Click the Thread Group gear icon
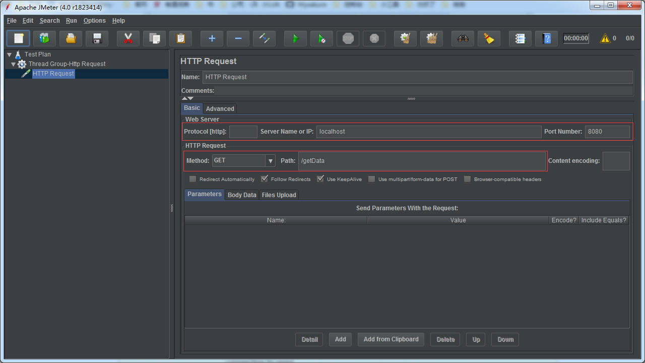This screenshot has width=645, height=363. point(22,64)
